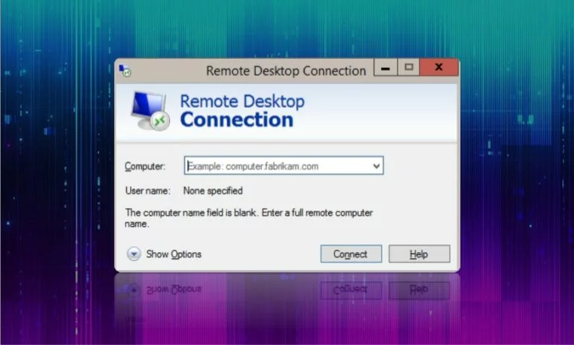Click the title bar text Remote Desktop Connection
The image size is (574, 345).
pyautogui.click(x=286, y=71)
